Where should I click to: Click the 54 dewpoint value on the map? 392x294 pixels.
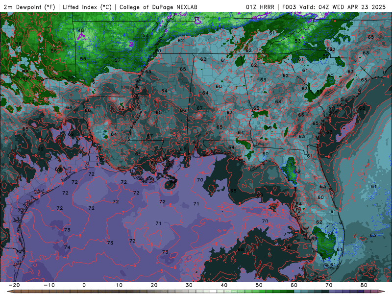coord(146,35)
